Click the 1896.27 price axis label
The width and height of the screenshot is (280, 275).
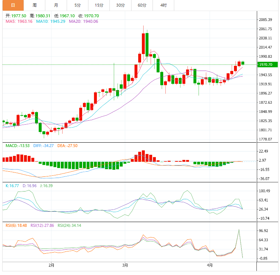tap(266, 93)
